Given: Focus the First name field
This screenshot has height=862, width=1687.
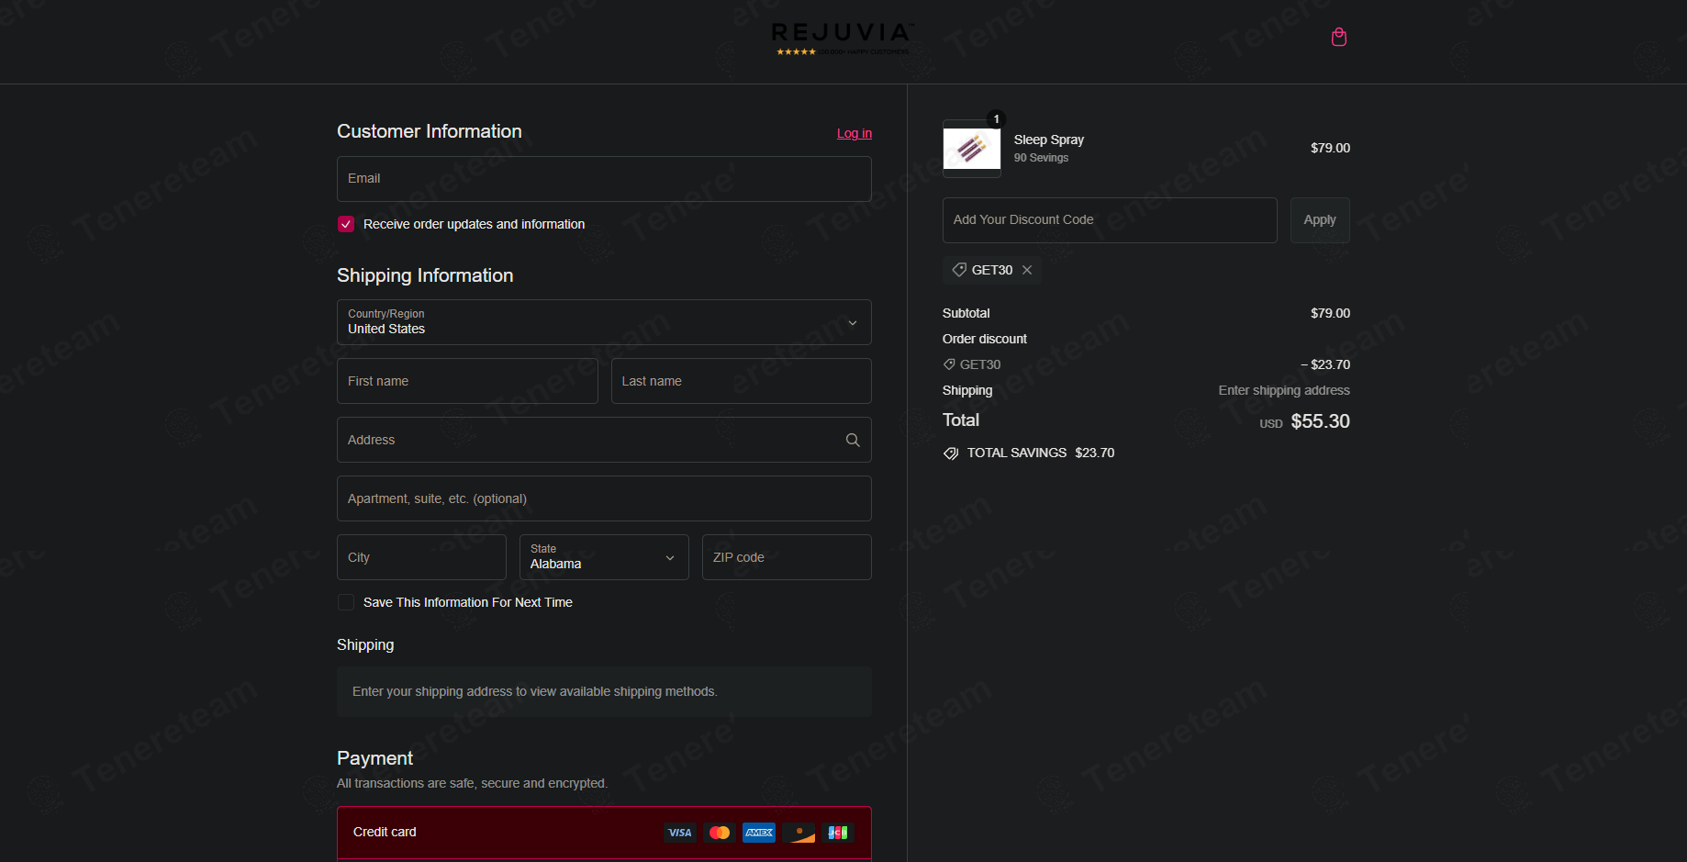Looking at the screenshot, I should click(467, 381).
